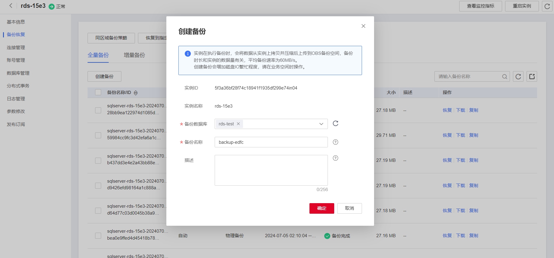
Task: Click the 恢复到指定 button
Action: 152,38
